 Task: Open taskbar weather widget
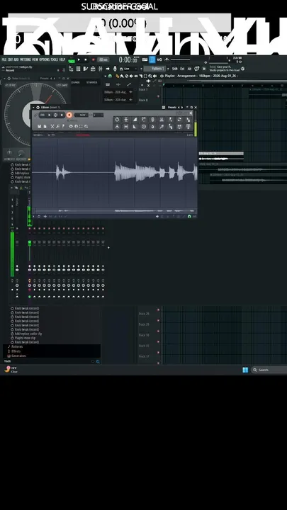tap(11, 370)
